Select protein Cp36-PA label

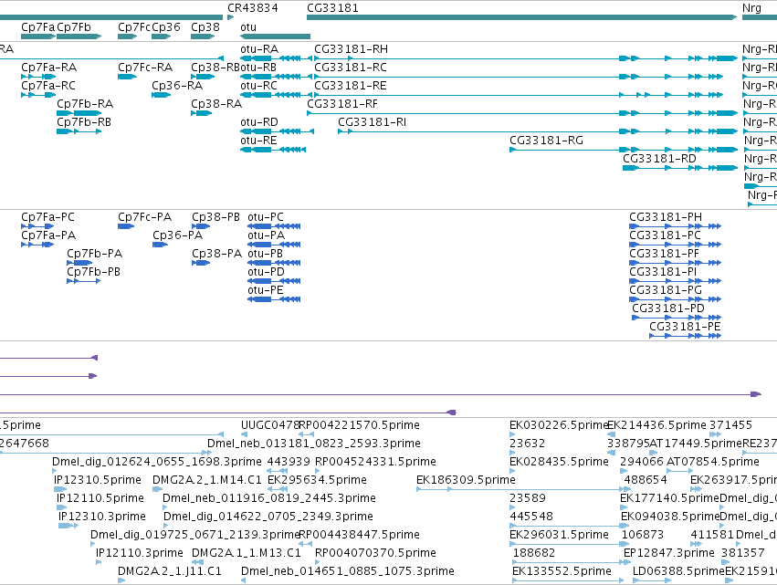[x=178, y=235]
